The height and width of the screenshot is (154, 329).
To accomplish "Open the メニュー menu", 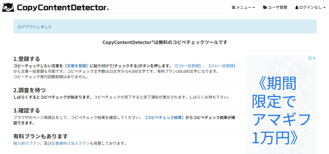I will click(243, 7).
